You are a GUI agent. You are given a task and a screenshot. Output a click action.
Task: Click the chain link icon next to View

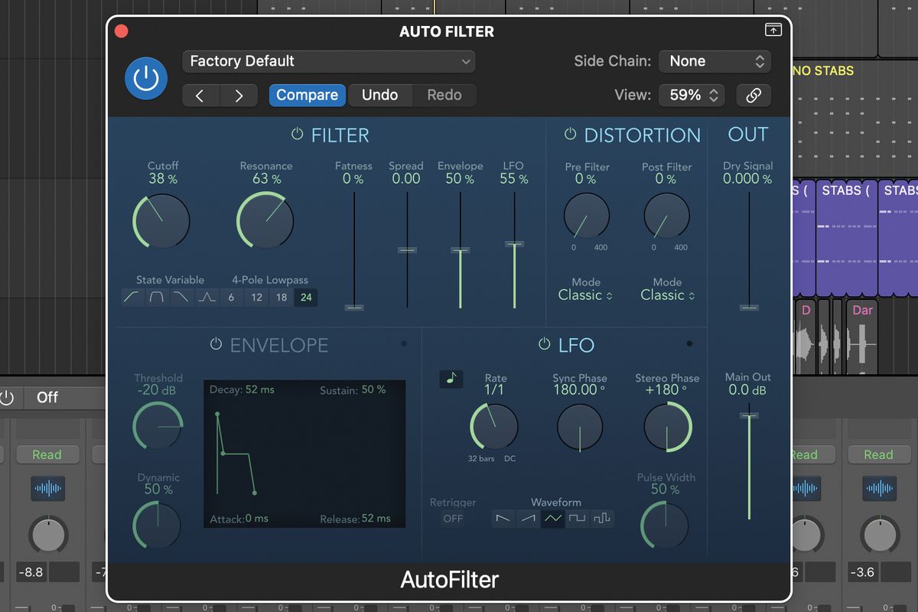(x=754, y=95)
